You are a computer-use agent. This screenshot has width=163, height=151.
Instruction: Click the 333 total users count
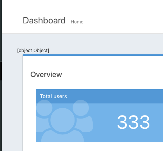(x=134, y=122)
